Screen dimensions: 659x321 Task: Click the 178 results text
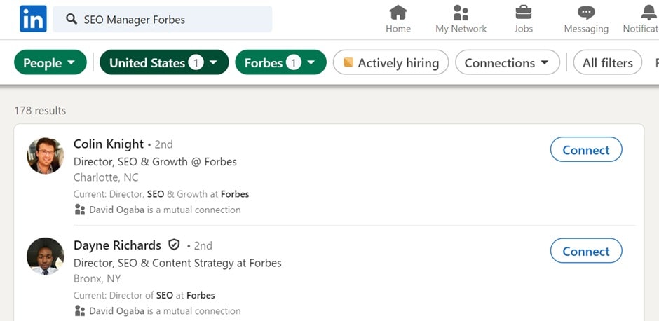pyautogui.click(x=40, y=111)
